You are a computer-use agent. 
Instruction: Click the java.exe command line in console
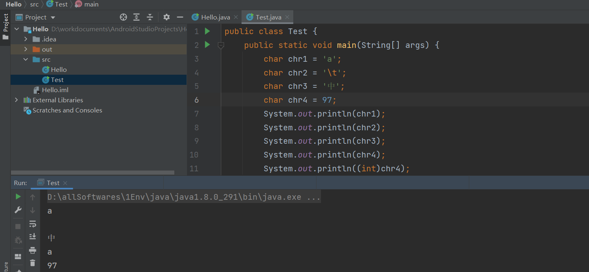184,197
